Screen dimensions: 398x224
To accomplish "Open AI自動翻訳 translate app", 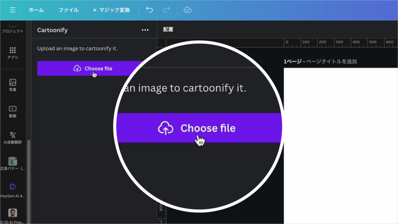I will click(12, 138).
